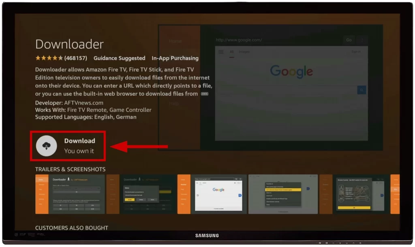This screenshot has height=247, width=415.
Task: Click the Works With: Fire TV Remote line
Action: point(93,110)
